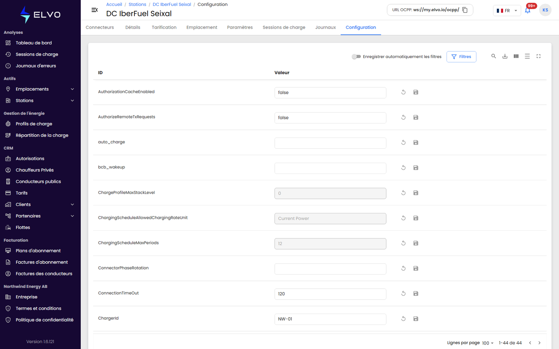Reset the AuthorizationCacheEnabled value

(403, 92)
